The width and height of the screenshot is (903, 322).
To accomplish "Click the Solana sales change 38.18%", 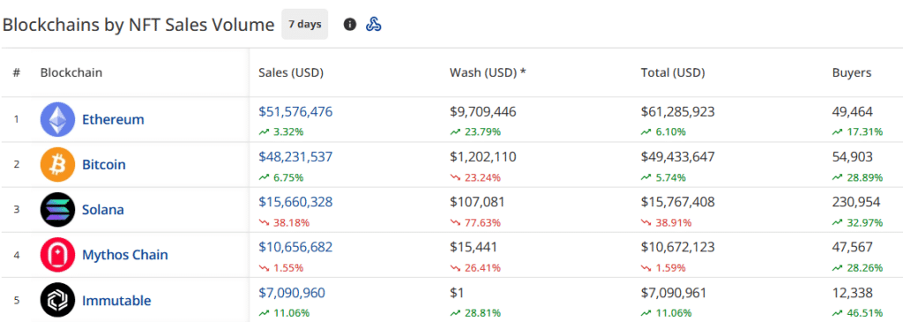I will (x=291, y=222).
